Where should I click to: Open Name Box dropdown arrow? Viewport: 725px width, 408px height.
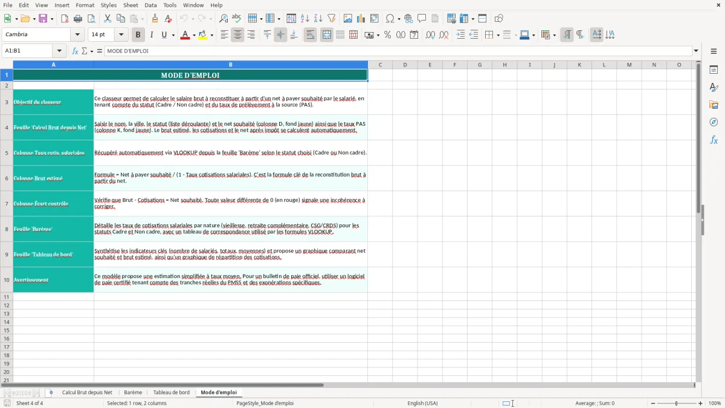[60, 51]
